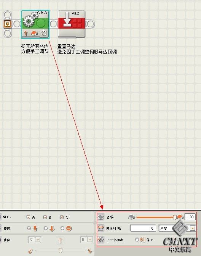Select the down arrow direction radio button
Screen dimensions: 201x256
click(x=46, y=228)
